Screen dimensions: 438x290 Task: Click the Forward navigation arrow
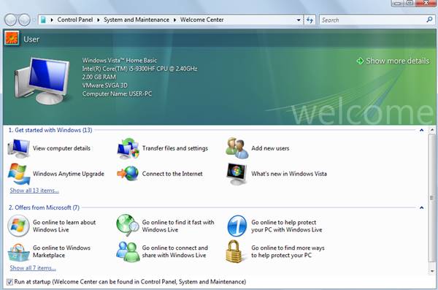tap(24, 20)
